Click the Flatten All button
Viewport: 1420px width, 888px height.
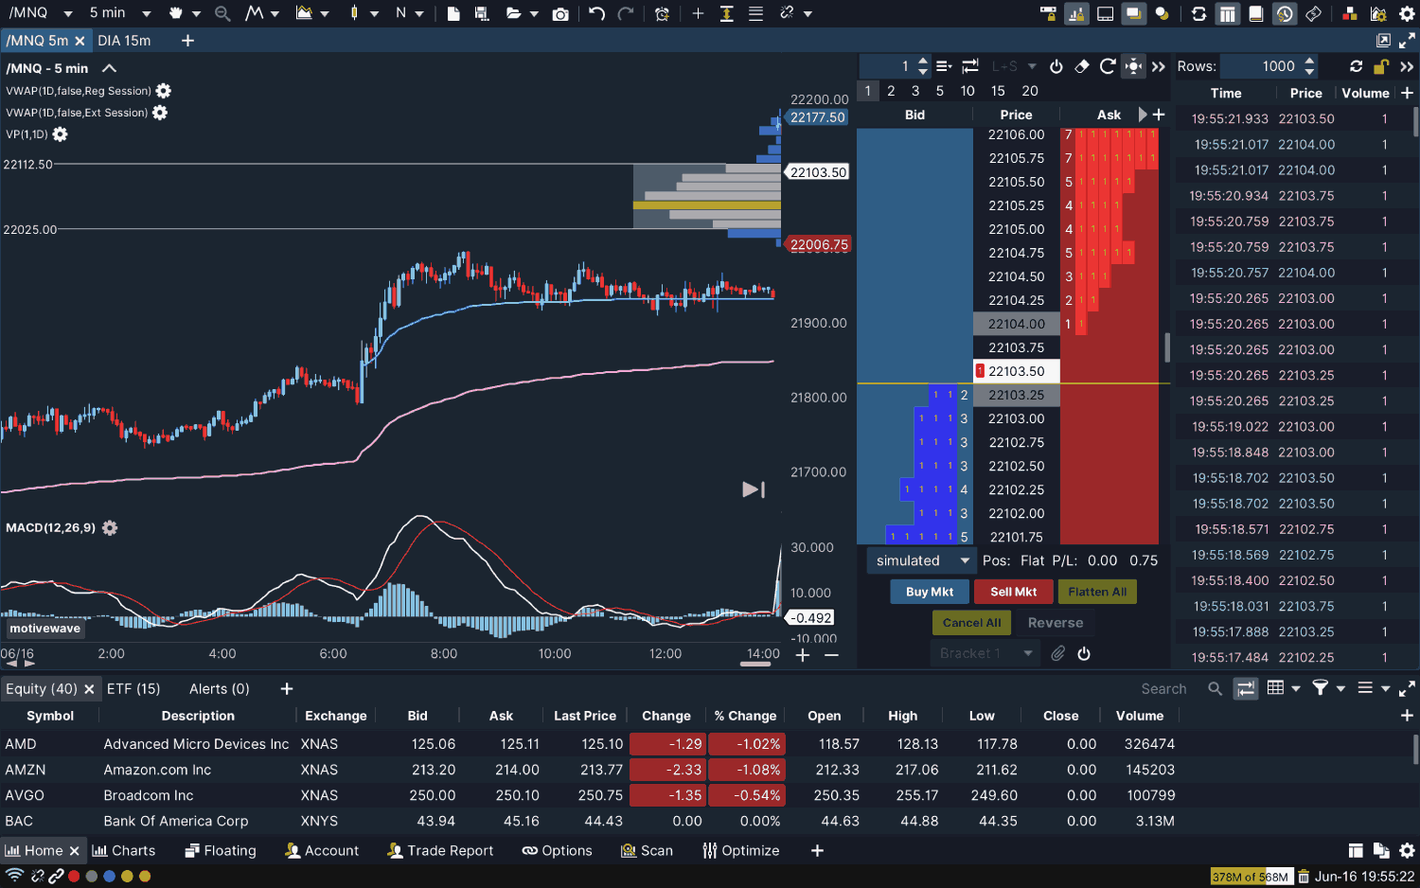click(1097, 591)
